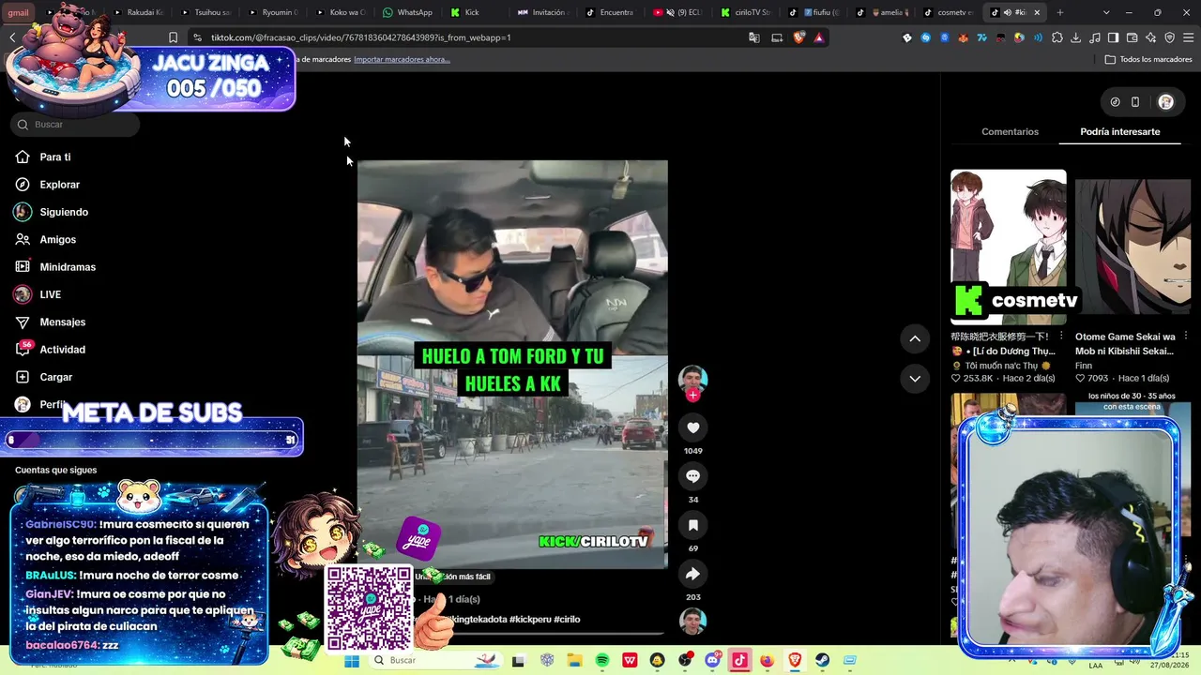Open the Brave Wallet icon
The height and width of the screenshot is (675, 1201).
click(1133, 37)
